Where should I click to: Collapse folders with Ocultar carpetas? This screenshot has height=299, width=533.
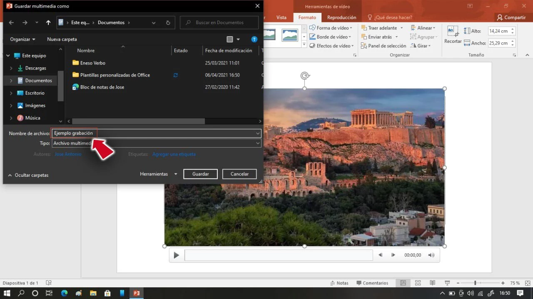coord(28,175)
